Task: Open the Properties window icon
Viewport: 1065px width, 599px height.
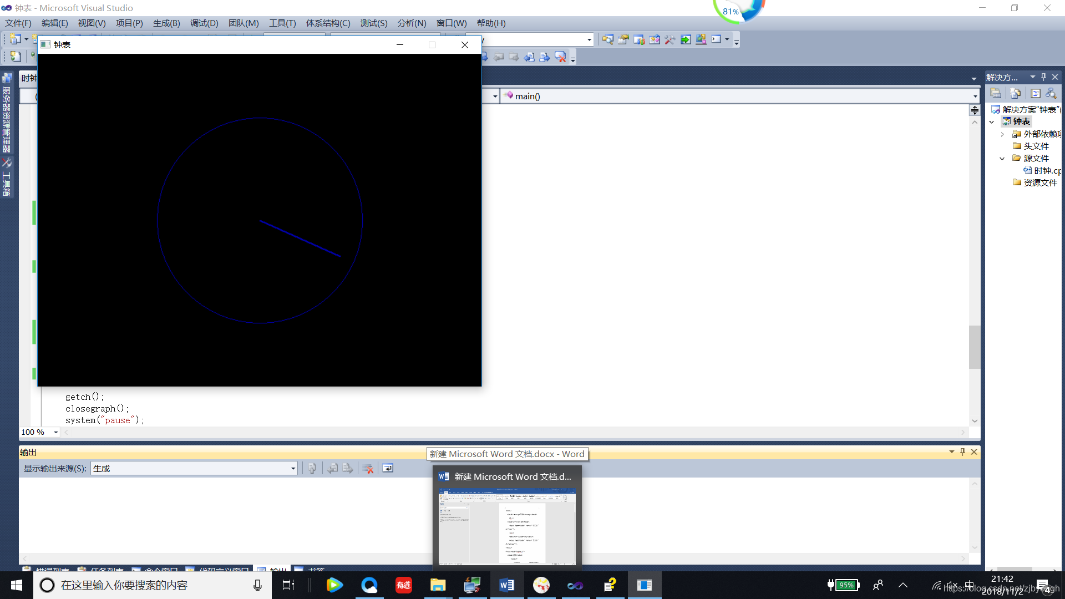Action: (623, 39)
